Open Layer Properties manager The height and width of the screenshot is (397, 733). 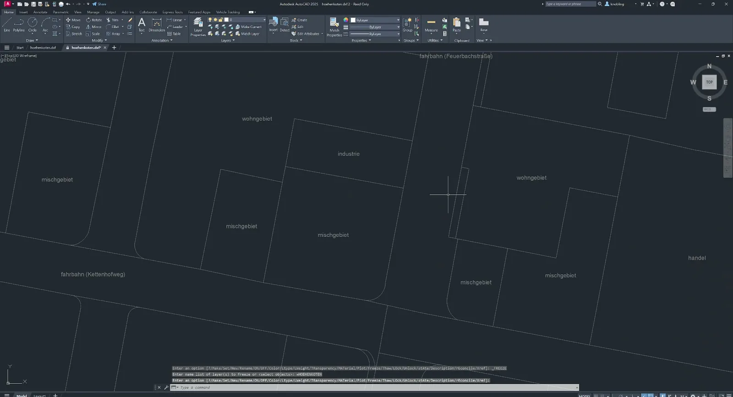(x=198, y=27)
